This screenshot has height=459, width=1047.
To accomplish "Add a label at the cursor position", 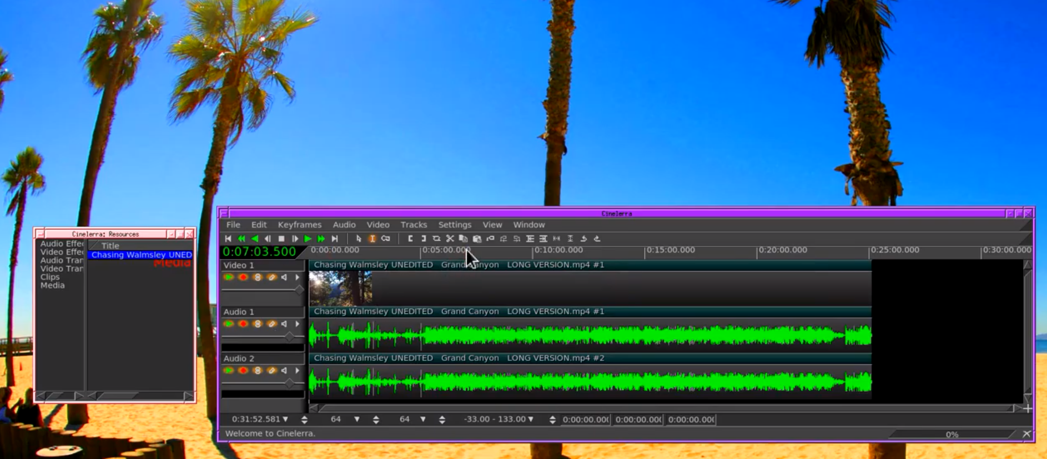I will coord(490,239).
